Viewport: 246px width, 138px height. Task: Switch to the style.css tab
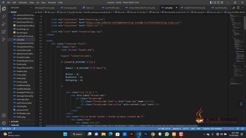[x=88, y=8]
